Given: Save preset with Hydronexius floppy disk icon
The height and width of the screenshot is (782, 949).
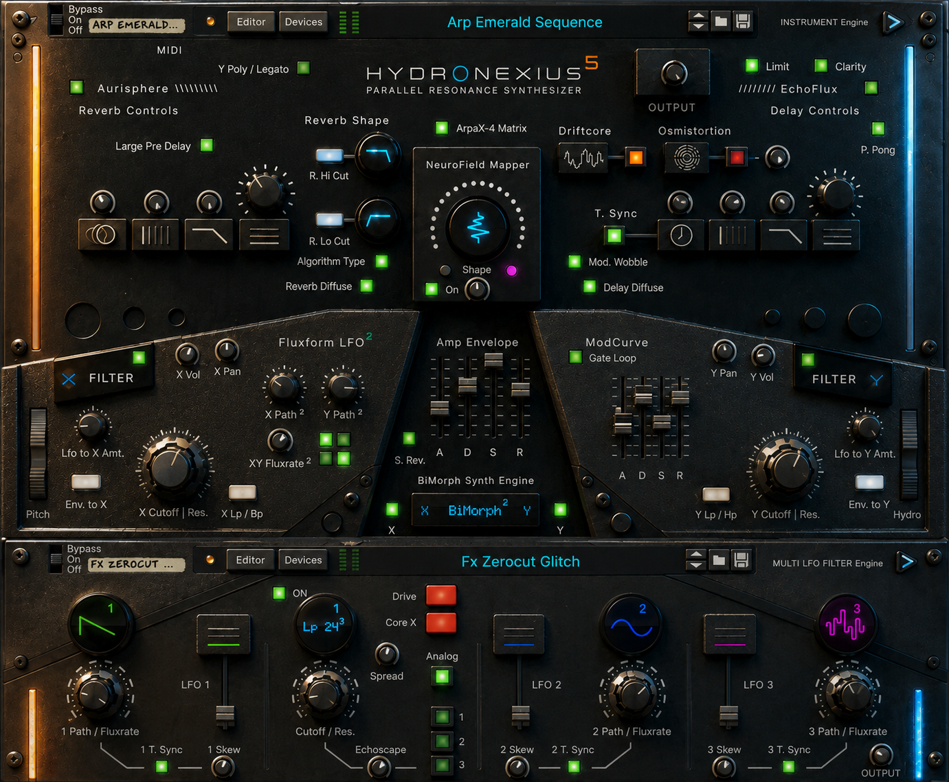Looking at the screenshot, I should click(x=743, y=21).
